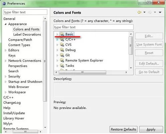Open the Keys preference page
166x134 pixels.
12,55
